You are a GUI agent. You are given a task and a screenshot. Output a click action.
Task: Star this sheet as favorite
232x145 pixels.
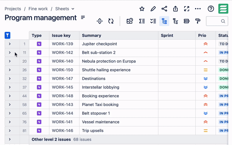pyautogui.click(x=142, y=9)
